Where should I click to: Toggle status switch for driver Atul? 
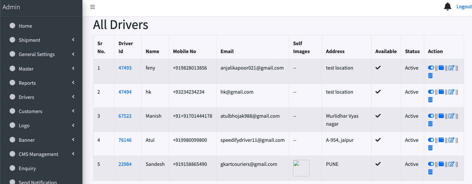[x=431, y=140]
